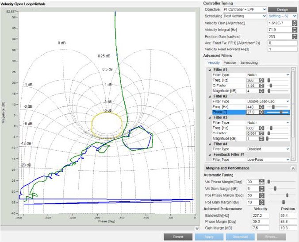Click the Filter #3 Freq. slider
299x242 pixels.
[271, 128]
